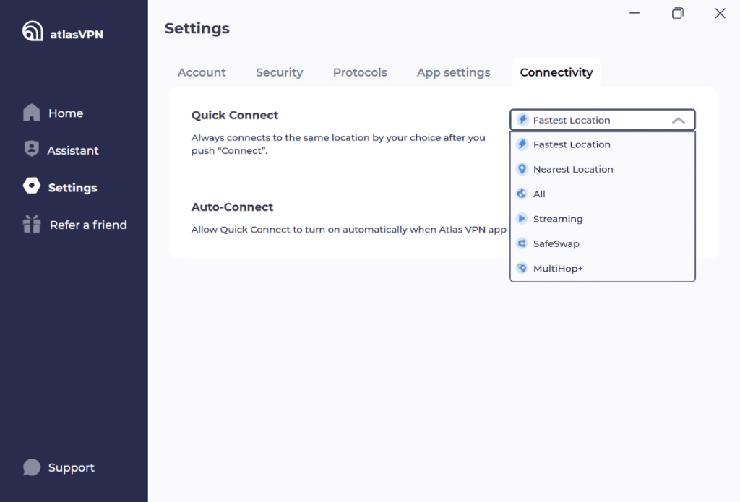Minimize the Atlas VPN window

coord(634,13)
